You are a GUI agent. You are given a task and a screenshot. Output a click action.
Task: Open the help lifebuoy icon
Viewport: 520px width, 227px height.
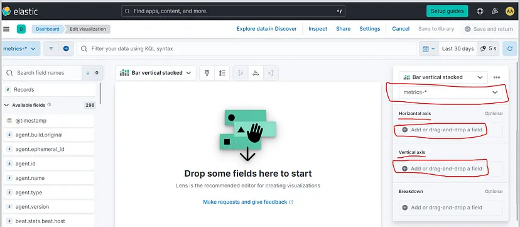click(x=480, y=11)
